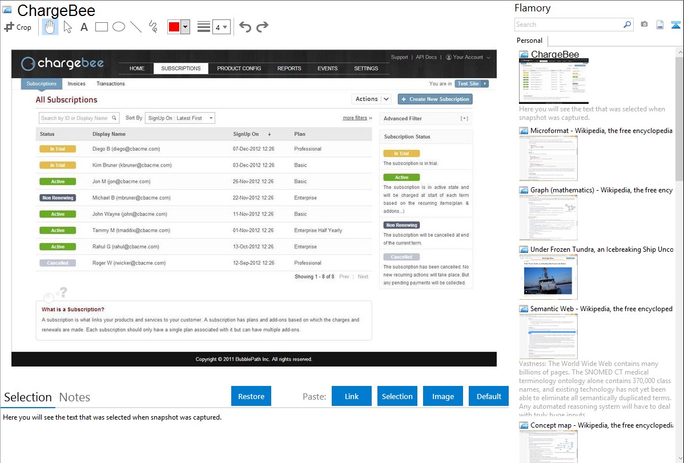This screenshot has width=684, height=463.
Task: Open the ChargeBee snapshot thumbnail
Action: [x=554, y=81]
